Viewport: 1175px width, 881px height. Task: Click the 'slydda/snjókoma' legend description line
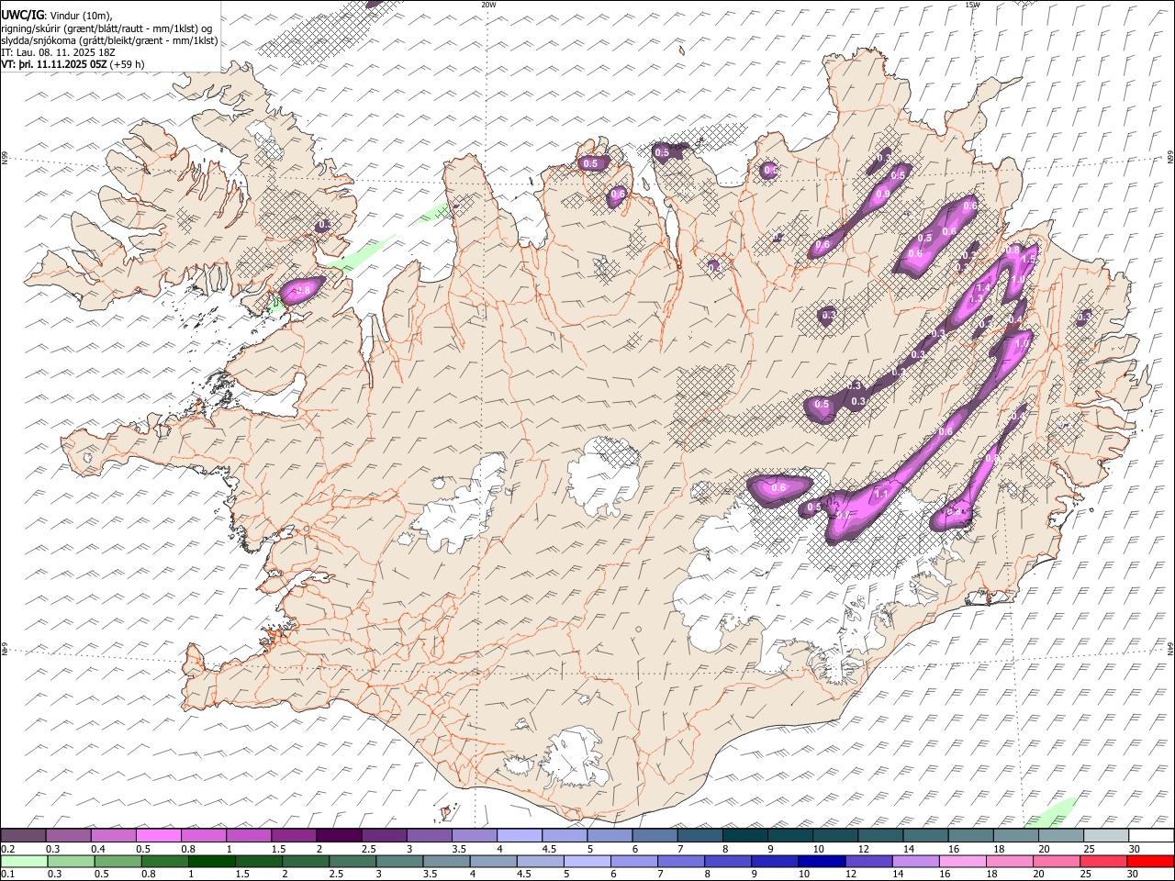pyautogui.click(x=109, y=40)
